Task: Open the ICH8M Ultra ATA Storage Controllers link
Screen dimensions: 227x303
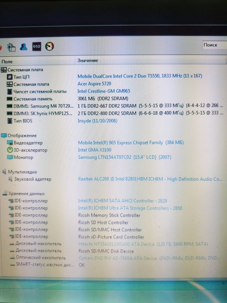Action: (x=130, y=208)
